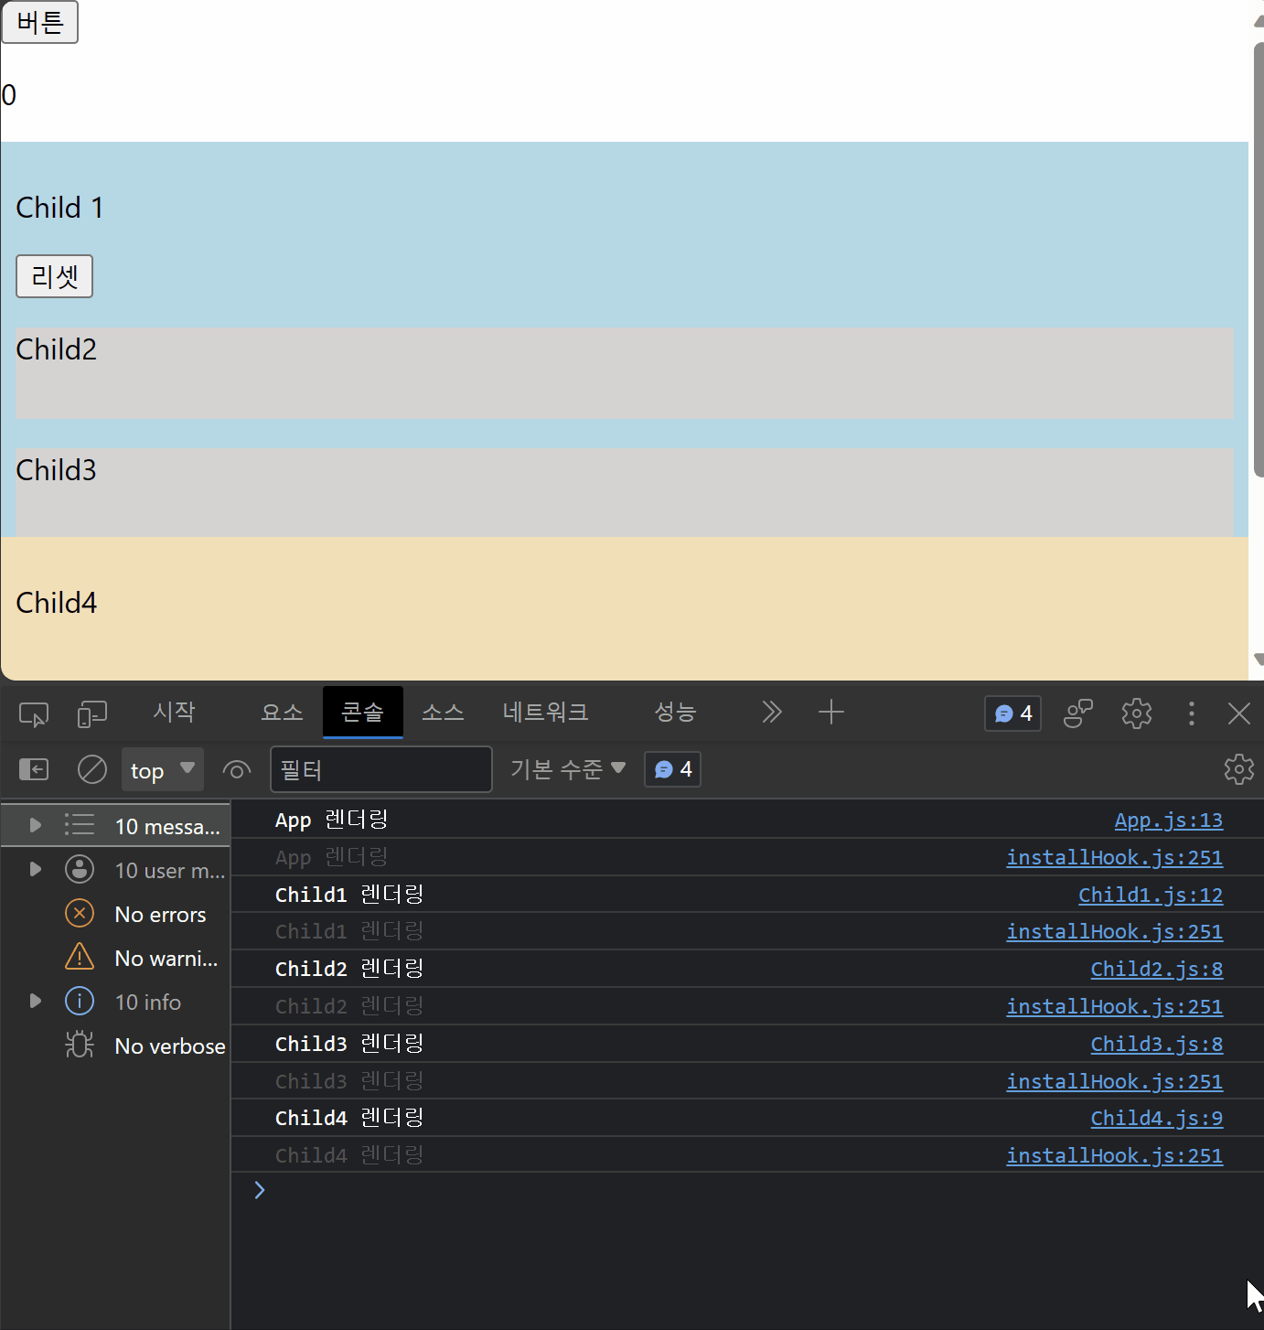Create a live expression with eye icon
1264x1330 pixels.
(x=237, y=770)
